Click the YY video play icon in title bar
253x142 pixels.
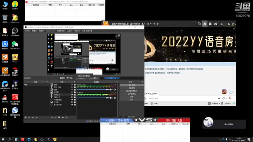(x=199, y=24)
